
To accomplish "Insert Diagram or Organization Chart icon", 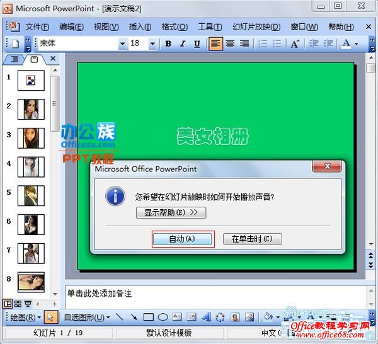I will tap(220, 318).
